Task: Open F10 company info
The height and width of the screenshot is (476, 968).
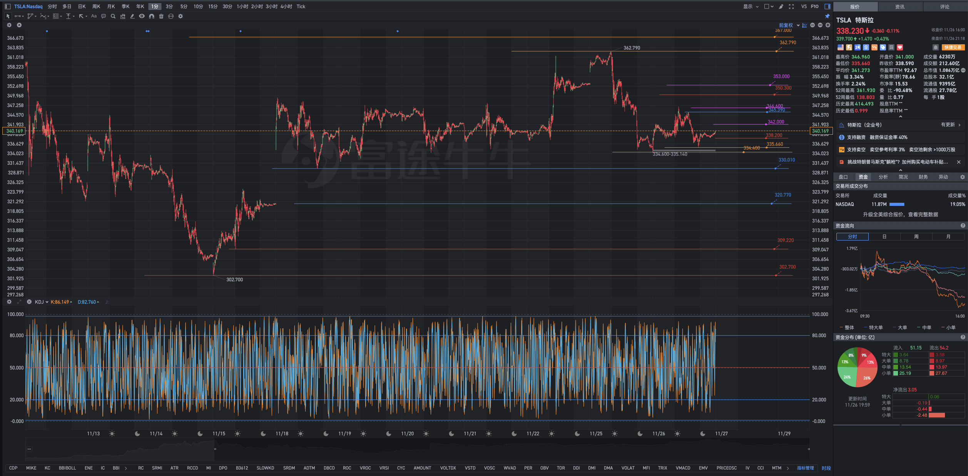Action: click(815, 7)
